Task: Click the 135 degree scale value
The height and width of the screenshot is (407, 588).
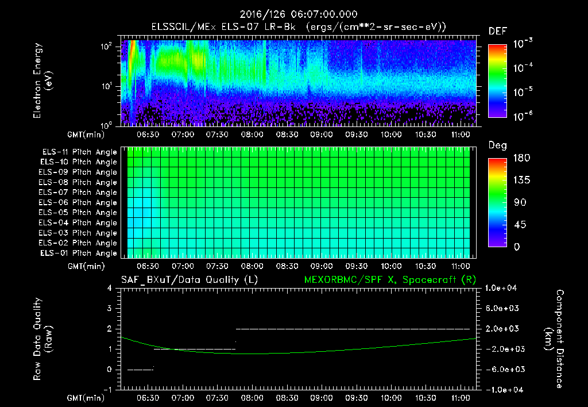Action: [x=521, y=181]
